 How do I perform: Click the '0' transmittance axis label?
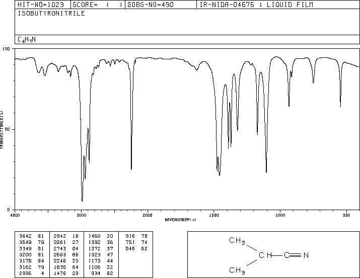pyautogui.click(x=9, y=210)
